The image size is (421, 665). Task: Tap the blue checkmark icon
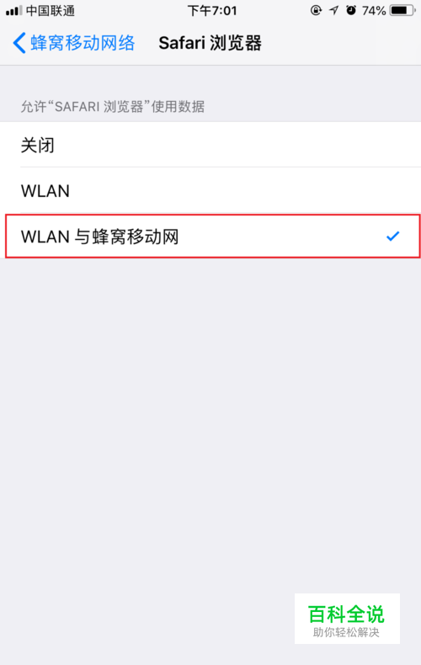(393, 236)
